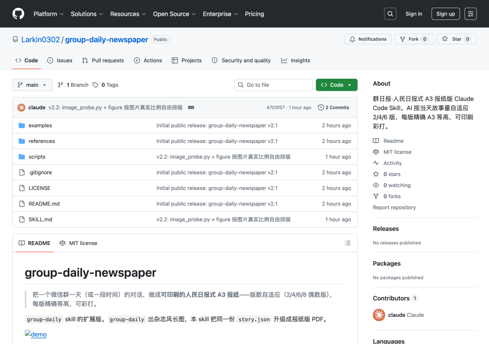Select the Code repository tab
This screenshot has width=489, height=344.
(x=27, y=61)
